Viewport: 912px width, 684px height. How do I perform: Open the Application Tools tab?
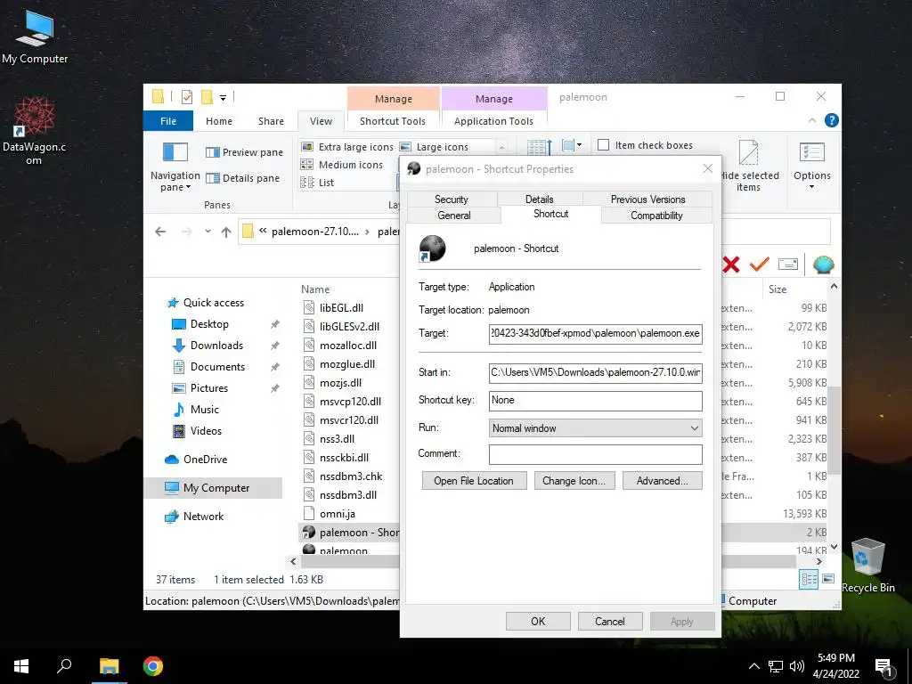(x=493, y=121)
